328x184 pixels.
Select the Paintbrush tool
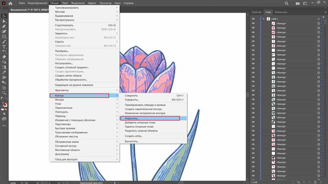[x=4, y=42]
